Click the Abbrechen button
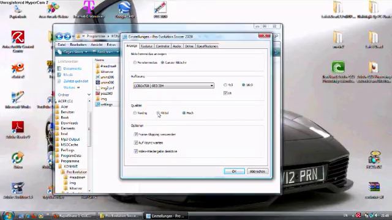Viewport: 392px width, 220px height. (257, 171)
